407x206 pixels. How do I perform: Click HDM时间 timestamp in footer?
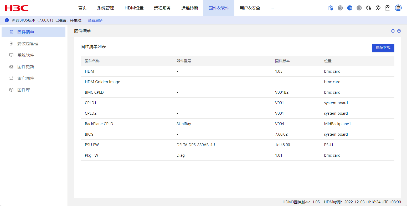click(x=363, y=202)
